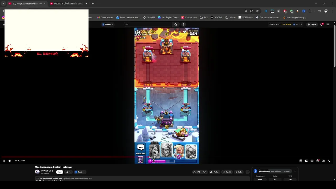Bookmark this page with the star icon

(x=257, y=11)
